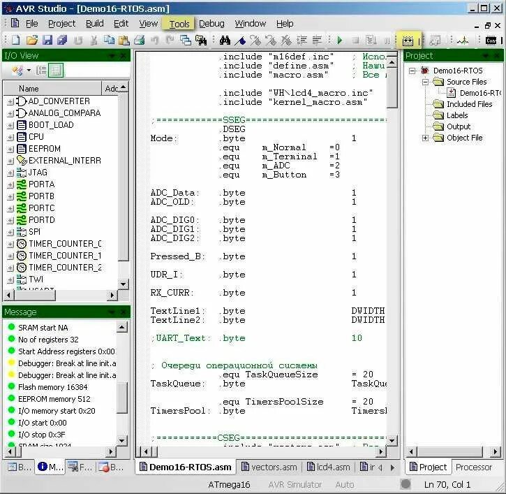The height and width of the screenshot is (494, 506).
Task: Expand the PORTA node
Action: pos(10,184)
